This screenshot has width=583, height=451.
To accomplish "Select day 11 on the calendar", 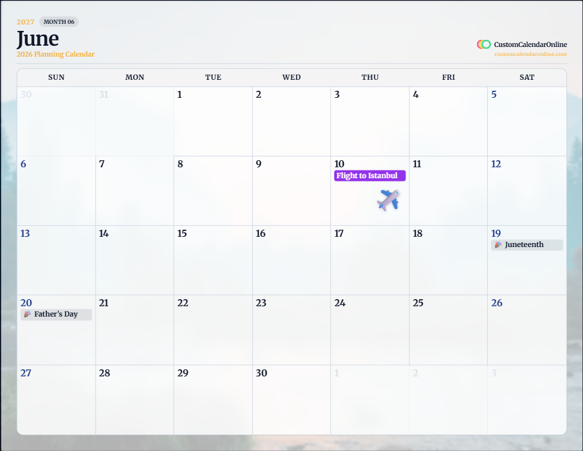I will point(449,191).
